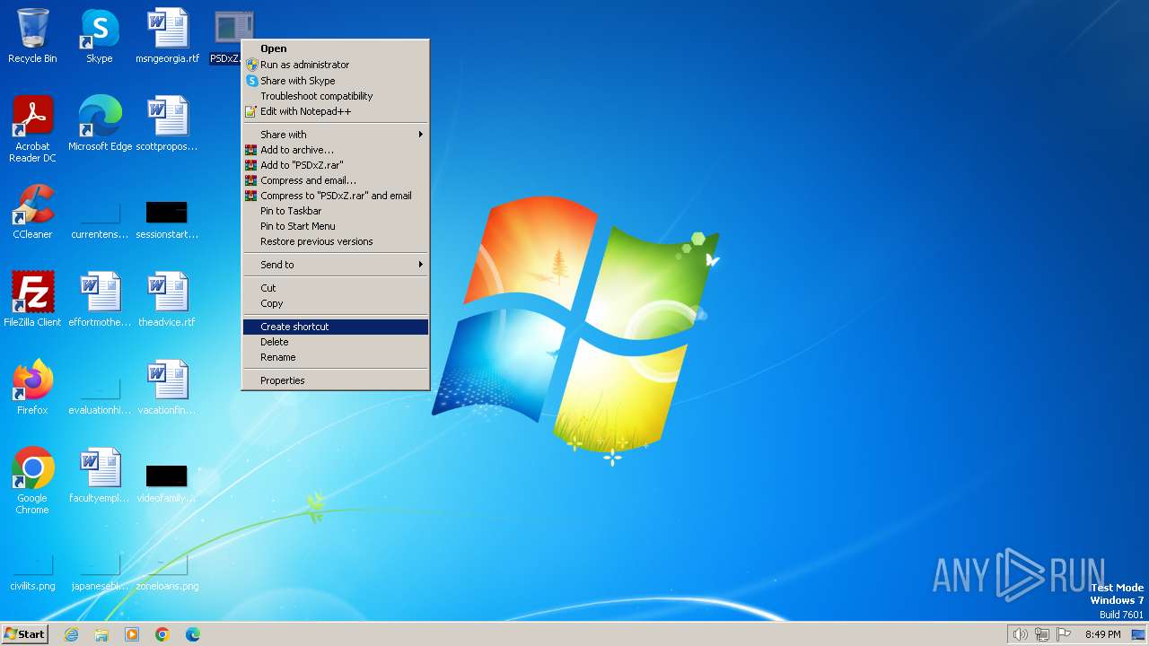Select the vacationfin document icon
Image resolution: width=1149 pixels, height=646 pixels.
click(x=167, y=388)
